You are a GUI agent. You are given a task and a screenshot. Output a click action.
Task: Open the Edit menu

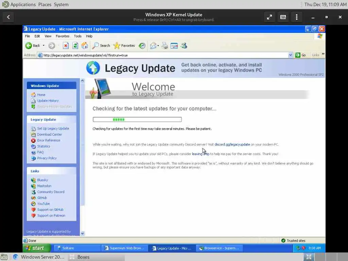tap(37, 36)
